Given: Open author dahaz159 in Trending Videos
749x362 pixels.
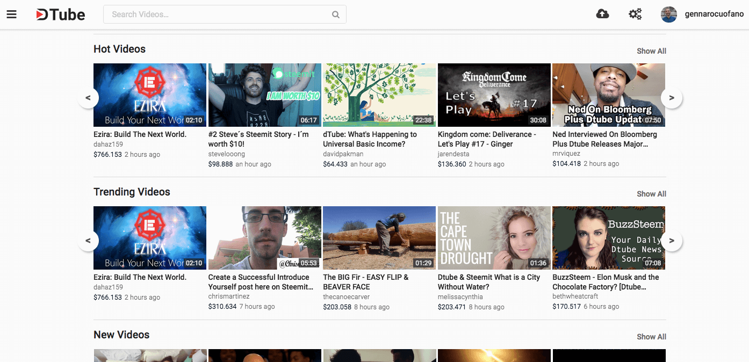Looking at the screenshot, I should pos(108,287).
